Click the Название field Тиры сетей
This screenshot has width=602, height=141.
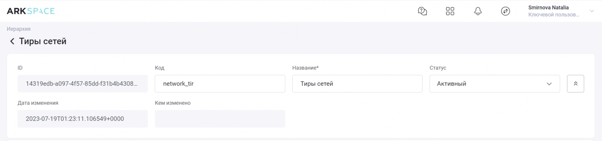(x=357, y=84)
